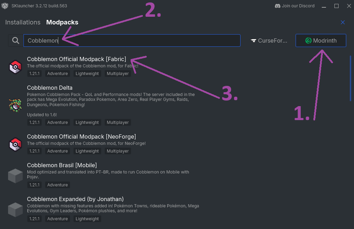
Task: Click the SKlauncher snowflake logo icon
Action: pyautogui.click(x=5, y=6)
